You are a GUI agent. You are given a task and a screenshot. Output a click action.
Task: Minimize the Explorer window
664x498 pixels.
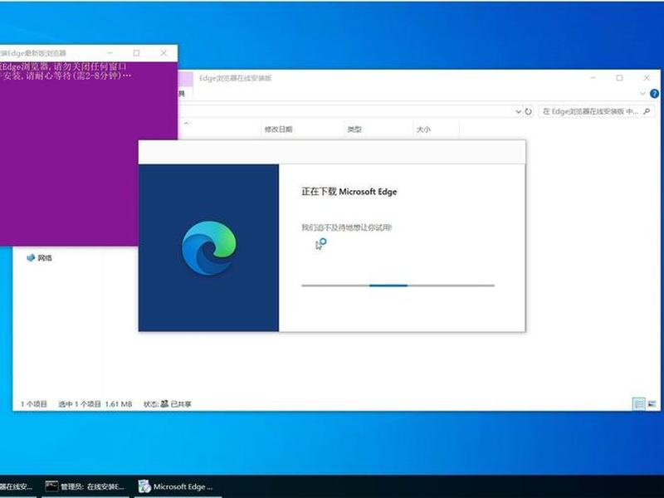click(593, 78)
